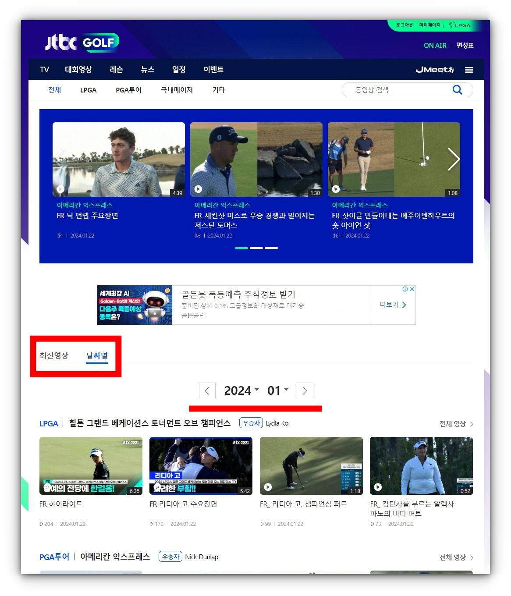Open the hamburger menu on the navigation bar
511x596 pixels.
(x=469, y=69)
